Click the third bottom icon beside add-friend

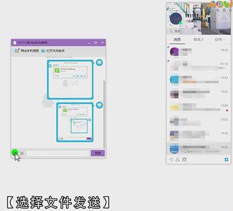(184, 159)
